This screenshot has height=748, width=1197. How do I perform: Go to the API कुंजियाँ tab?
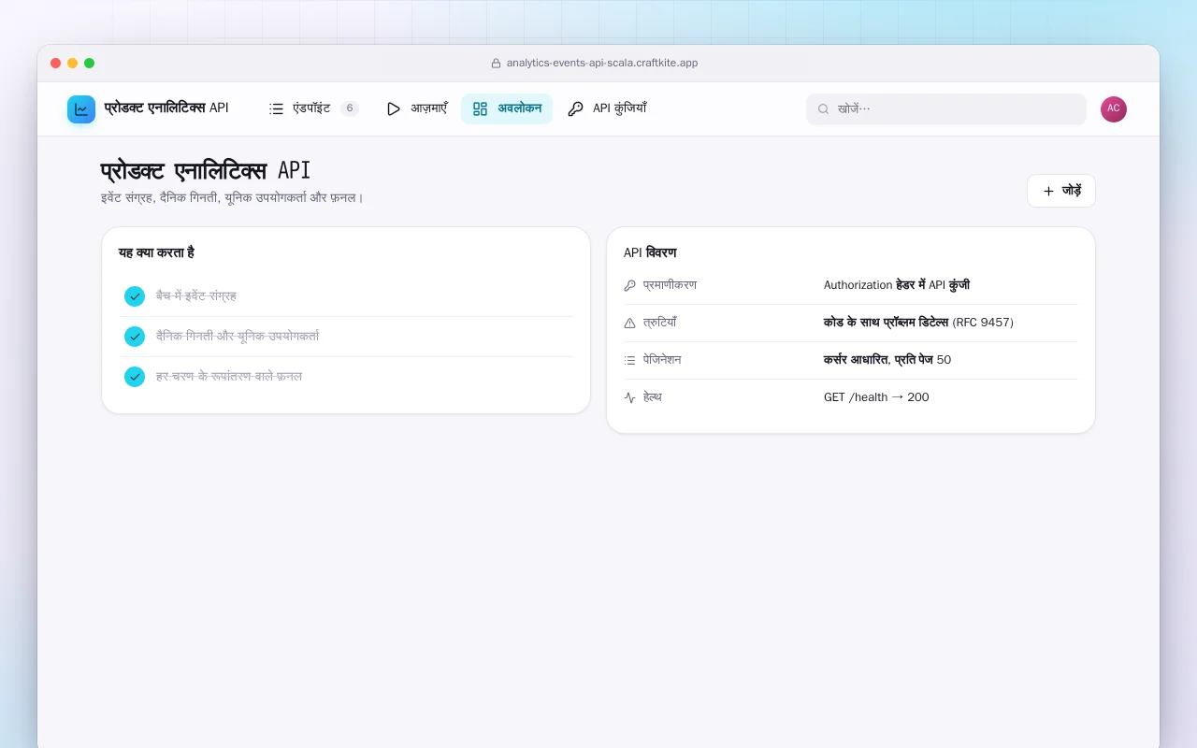click(x=607, y=108)
